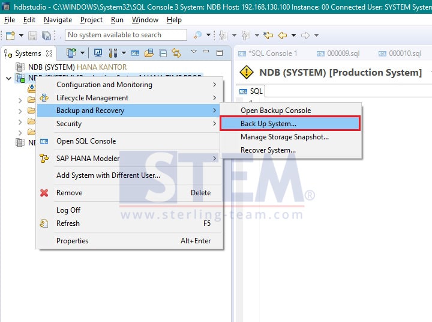Select Backup and Recovery menu entry
The image size is (432, 322).
tap(130, 111)
